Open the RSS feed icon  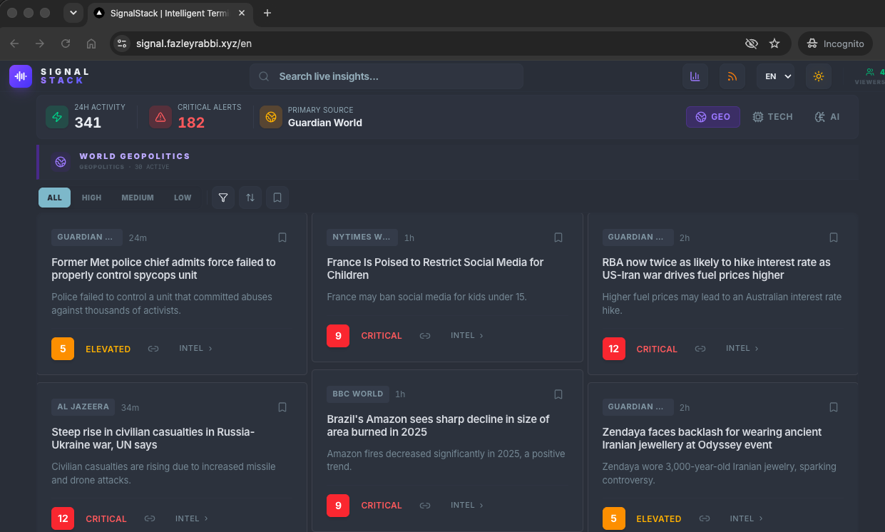(732, 76)
